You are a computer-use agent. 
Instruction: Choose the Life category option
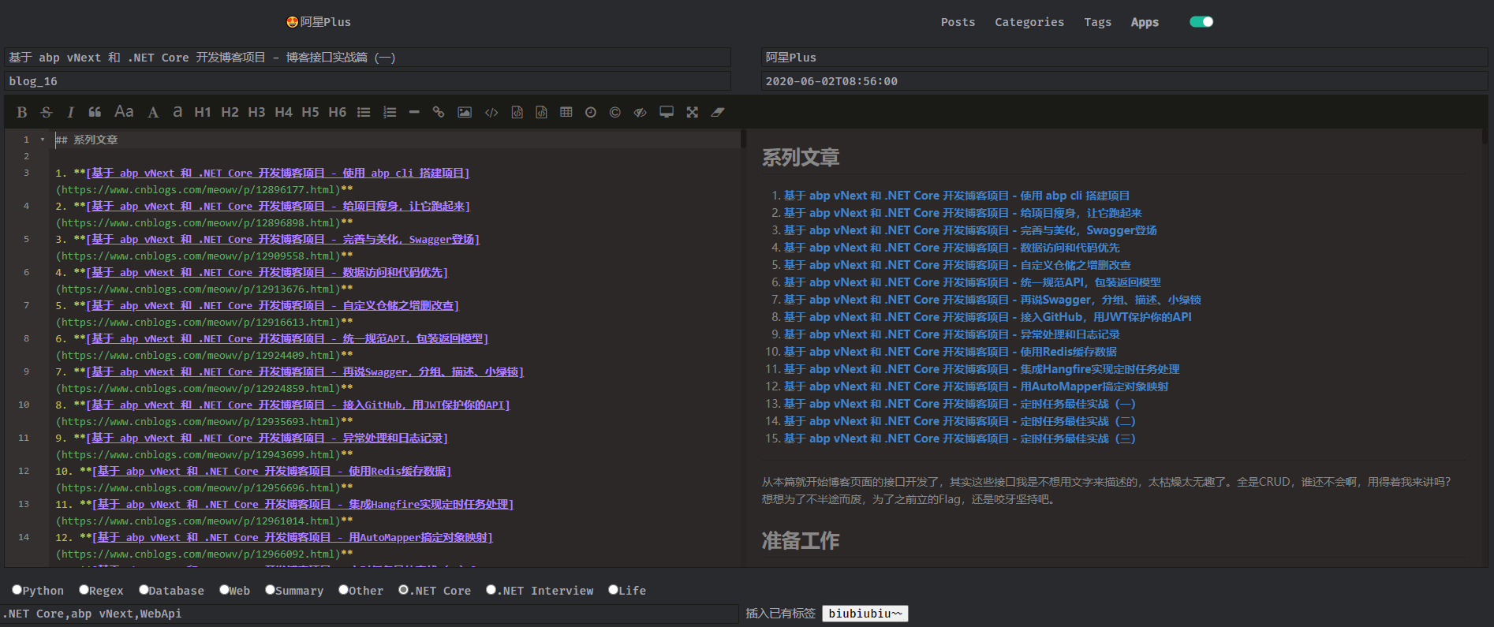click(613, 590)
